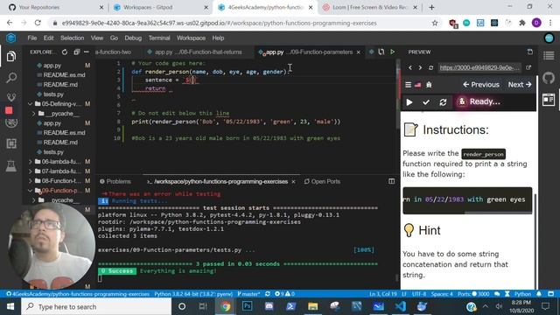Click the split editor icon
Viewport: 560px width, 315px height.
[x=381, y=52]
